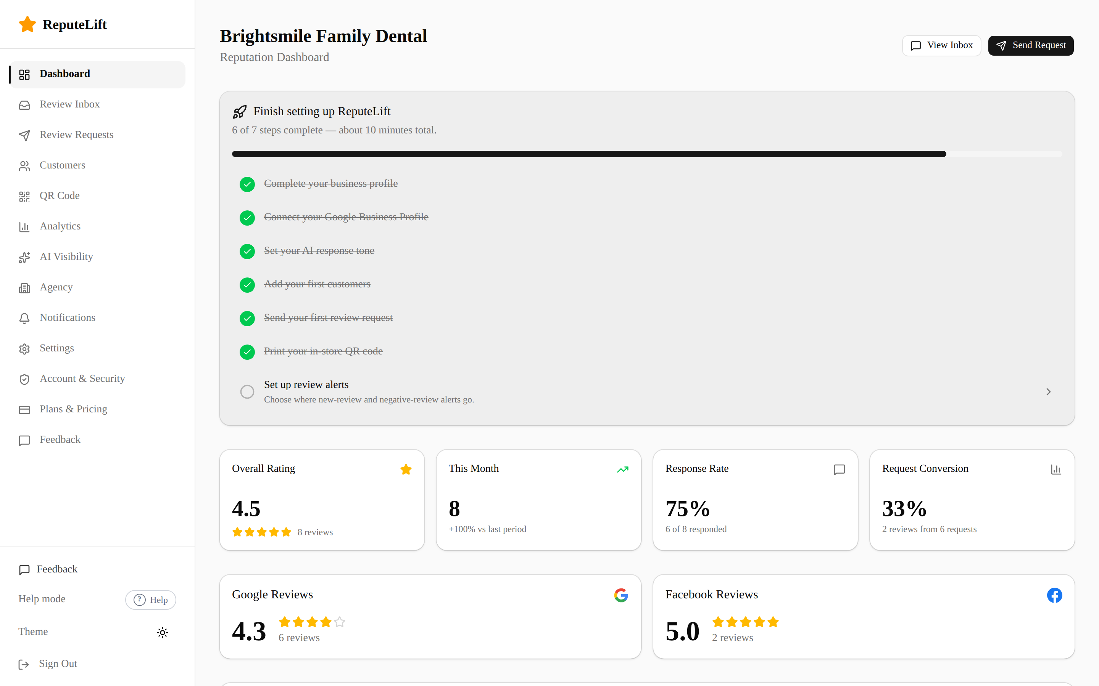The width and height of the screenshot is (1099, 686).
Task: Click the Agency building icon
Action: [24, 288]
